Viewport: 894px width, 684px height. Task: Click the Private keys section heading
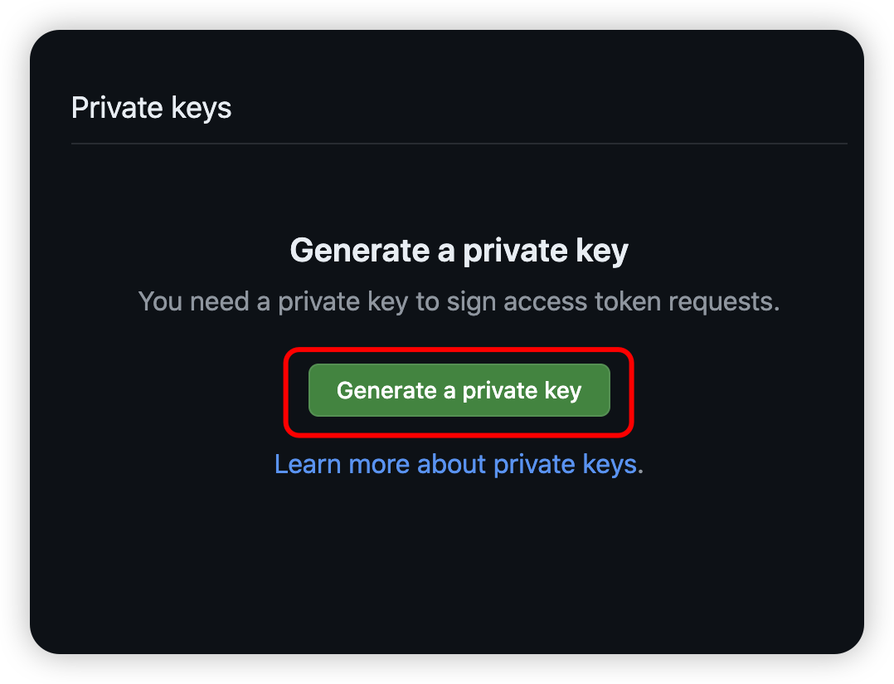(152, 108)
